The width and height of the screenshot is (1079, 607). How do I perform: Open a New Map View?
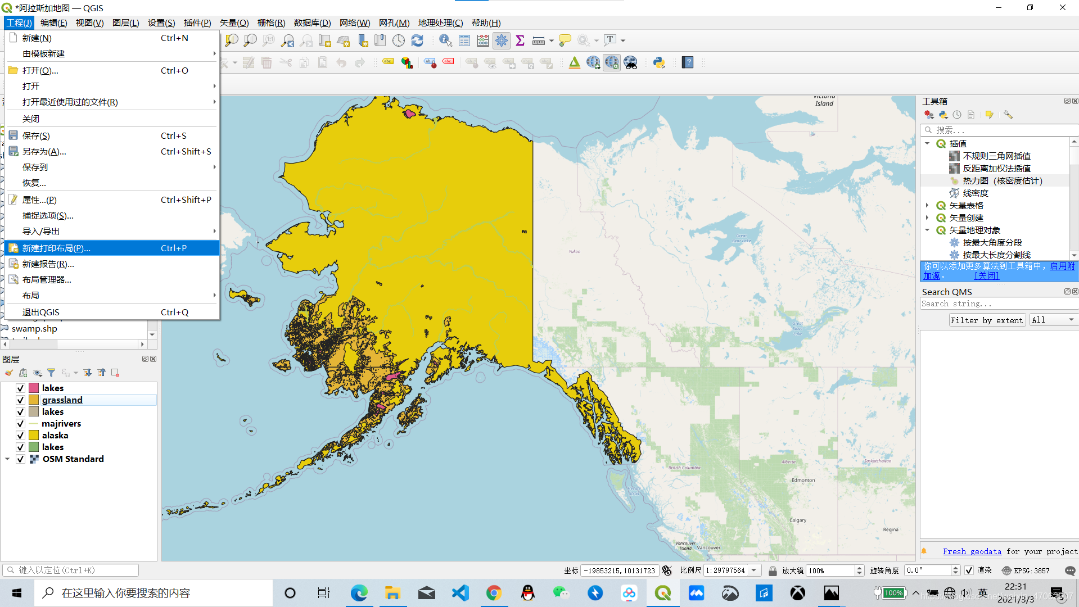pyautogui.click(x=325, y=40)
